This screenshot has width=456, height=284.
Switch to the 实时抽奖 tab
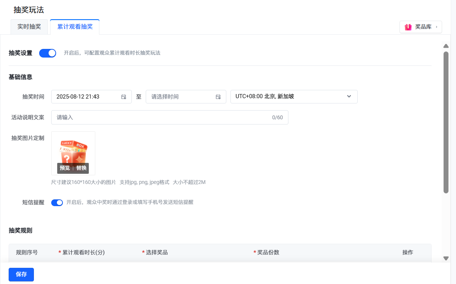click(29, 27)
